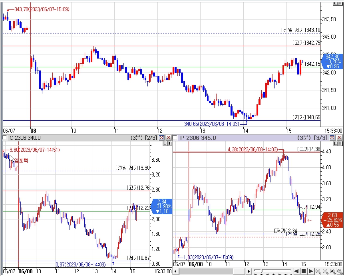Maximize the C 2306 340.0 chart panel
Image resolution: width=344 pixels, height=276 pixels.
(161, 138)
